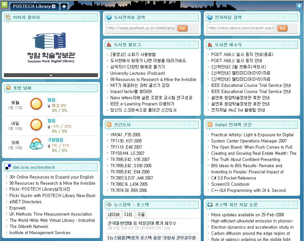Screen dimensions: 304x241
Task: Open 30+ Online Resources to Expand your English
Action: coord(51,177)
